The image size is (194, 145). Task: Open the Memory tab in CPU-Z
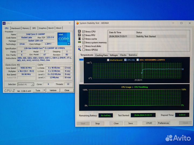[26, 28]
